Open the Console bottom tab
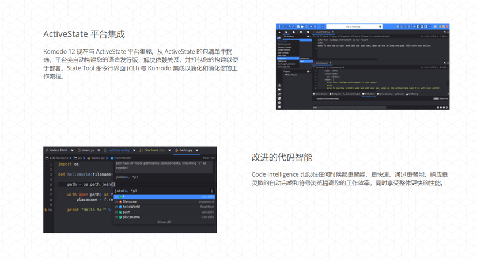 [x=399, y=94]
